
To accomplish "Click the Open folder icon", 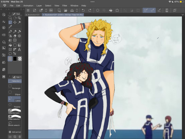I will [65, 10].
